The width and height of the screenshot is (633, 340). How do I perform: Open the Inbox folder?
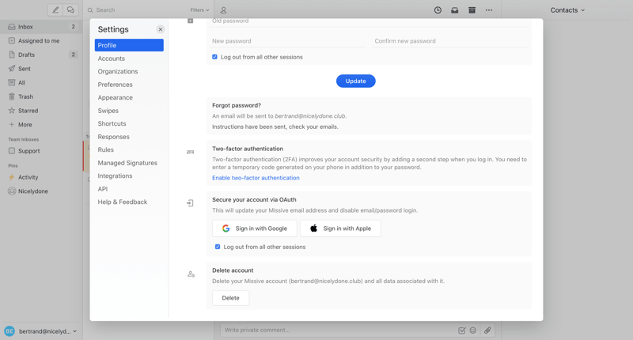41,27
